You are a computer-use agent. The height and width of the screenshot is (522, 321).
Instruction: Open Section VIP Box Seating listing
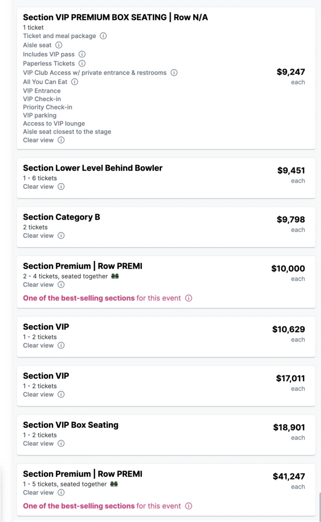click(71, 425)
